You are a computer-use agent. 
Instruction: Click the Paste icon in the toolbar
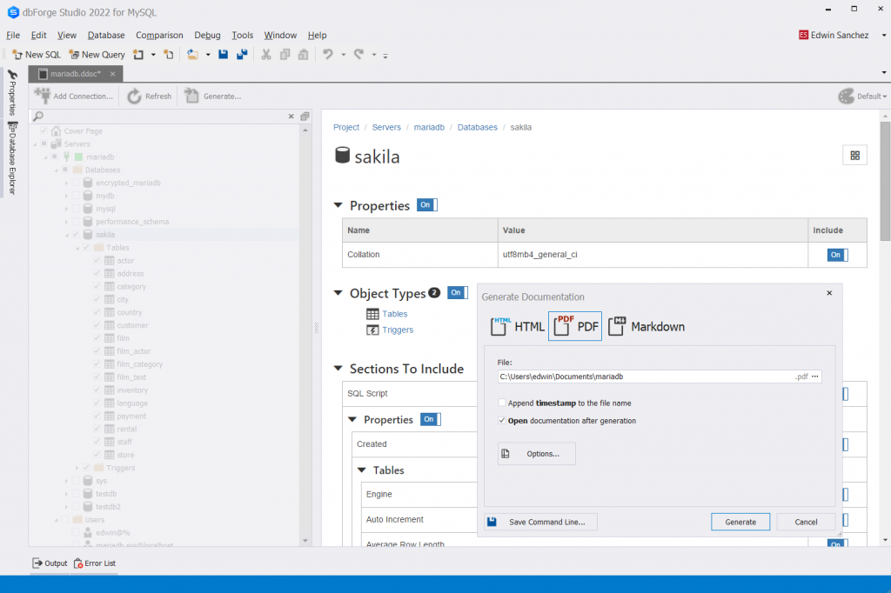tap(304, 55)
